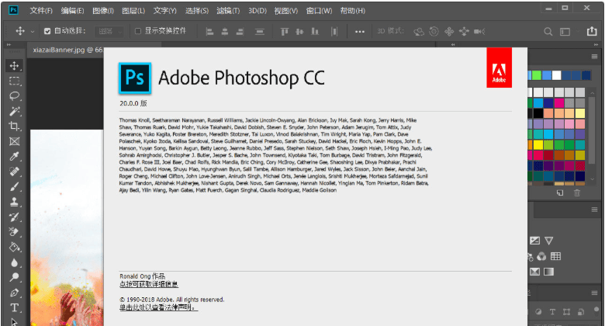
Task: Open the Adjustments panel menu
Action: 594,210
